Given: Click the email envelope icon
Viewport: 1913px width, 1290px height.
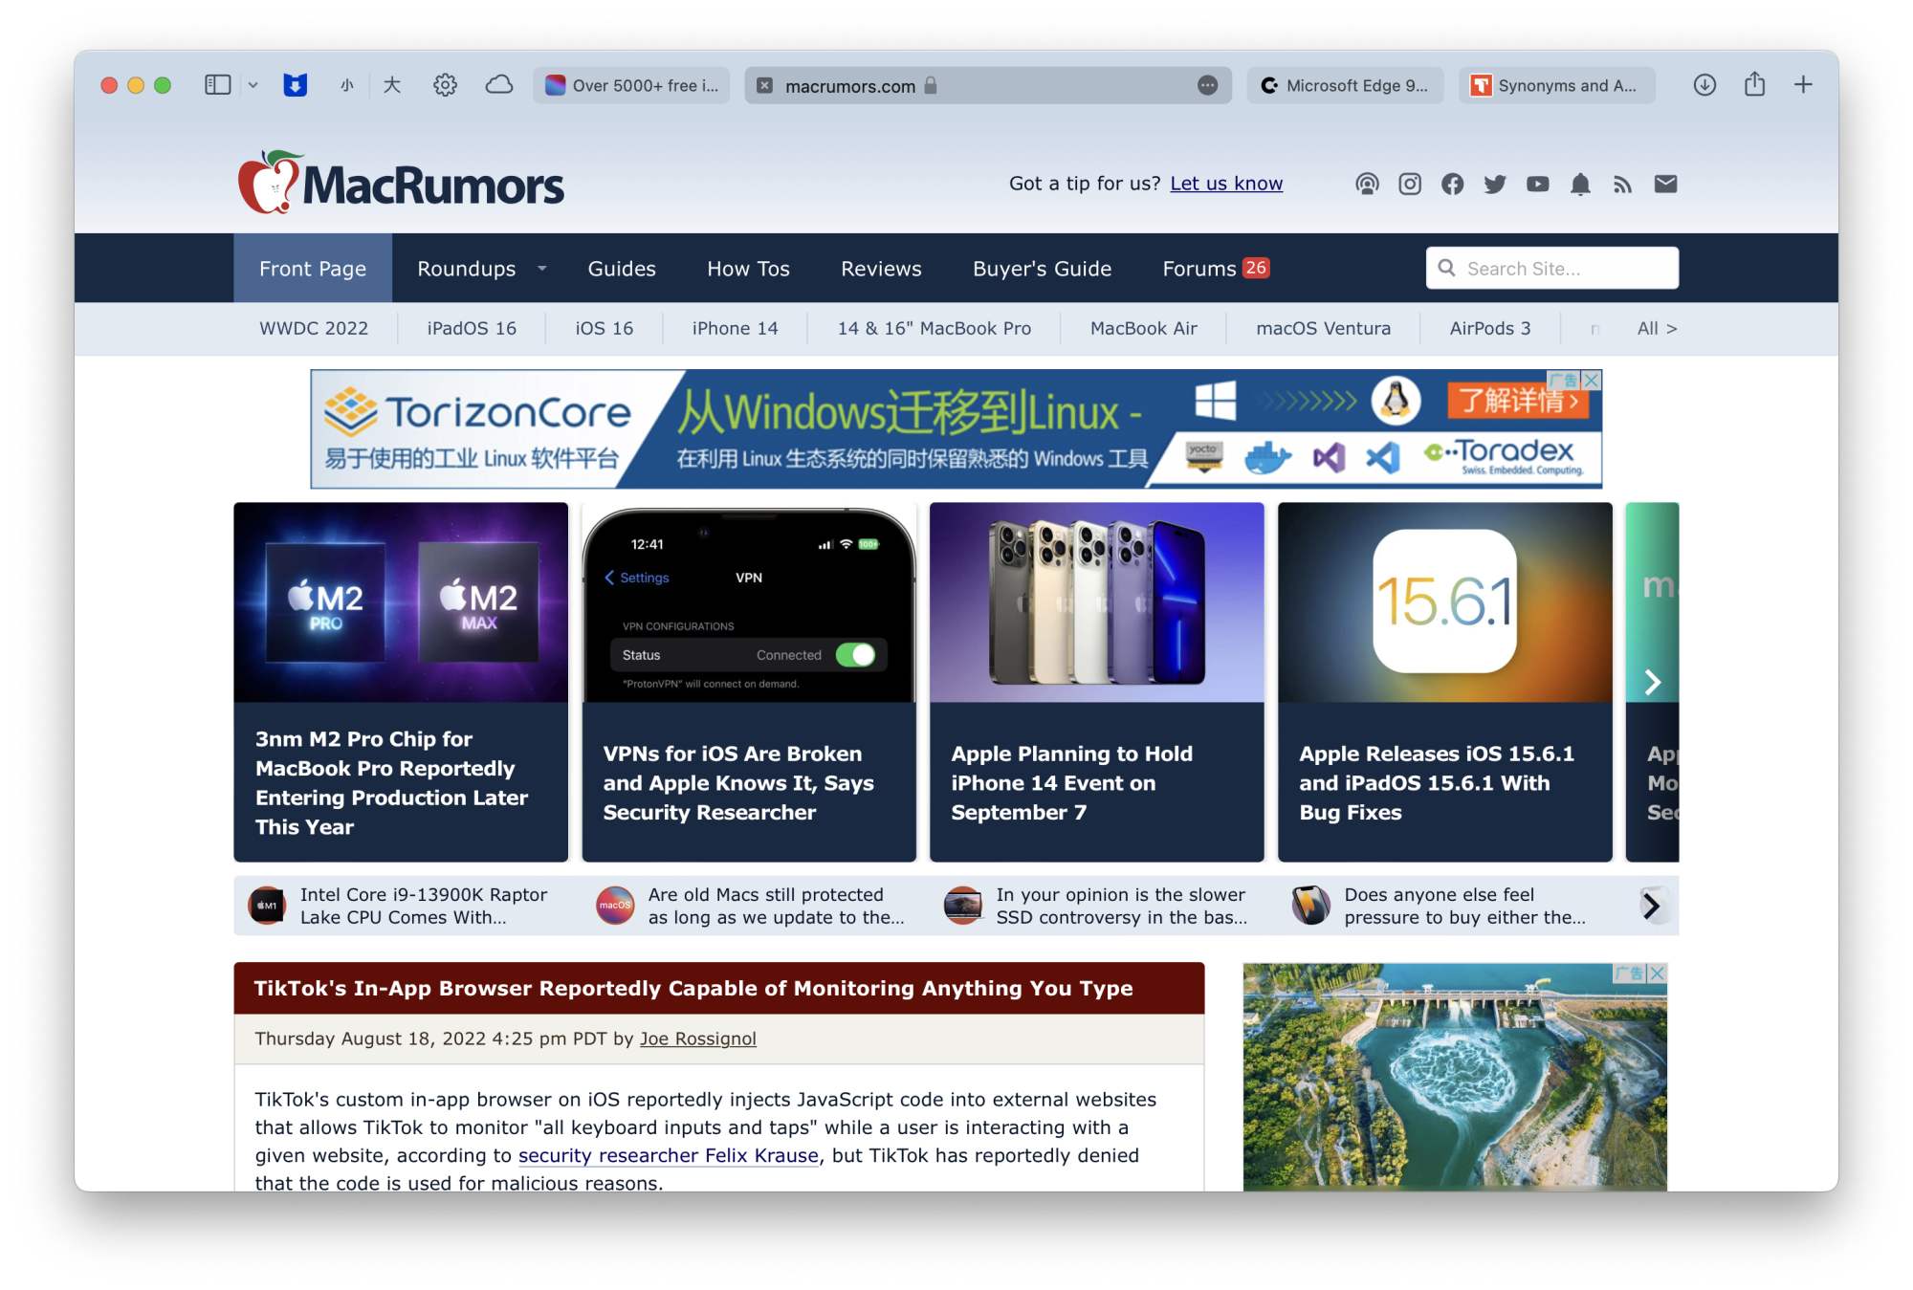Looking at the screenshot, I should tap(1665, 184).
